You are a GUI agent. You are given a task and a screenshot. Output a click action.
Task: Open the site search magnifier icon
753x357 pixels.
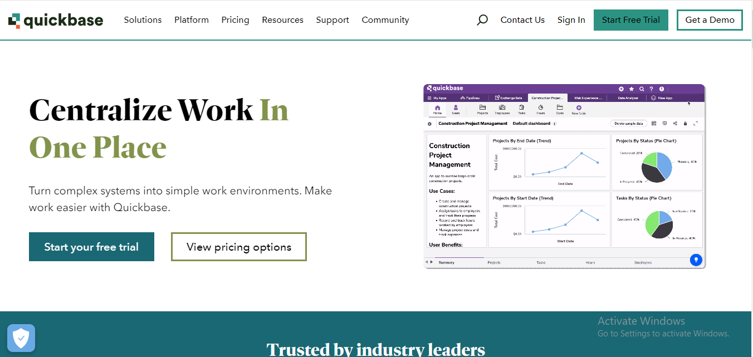tap(482, 20)
